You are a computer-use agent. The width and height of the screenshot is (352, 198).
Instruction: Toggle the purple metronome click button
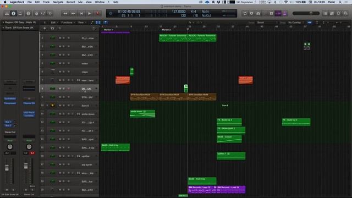point(285,13)
